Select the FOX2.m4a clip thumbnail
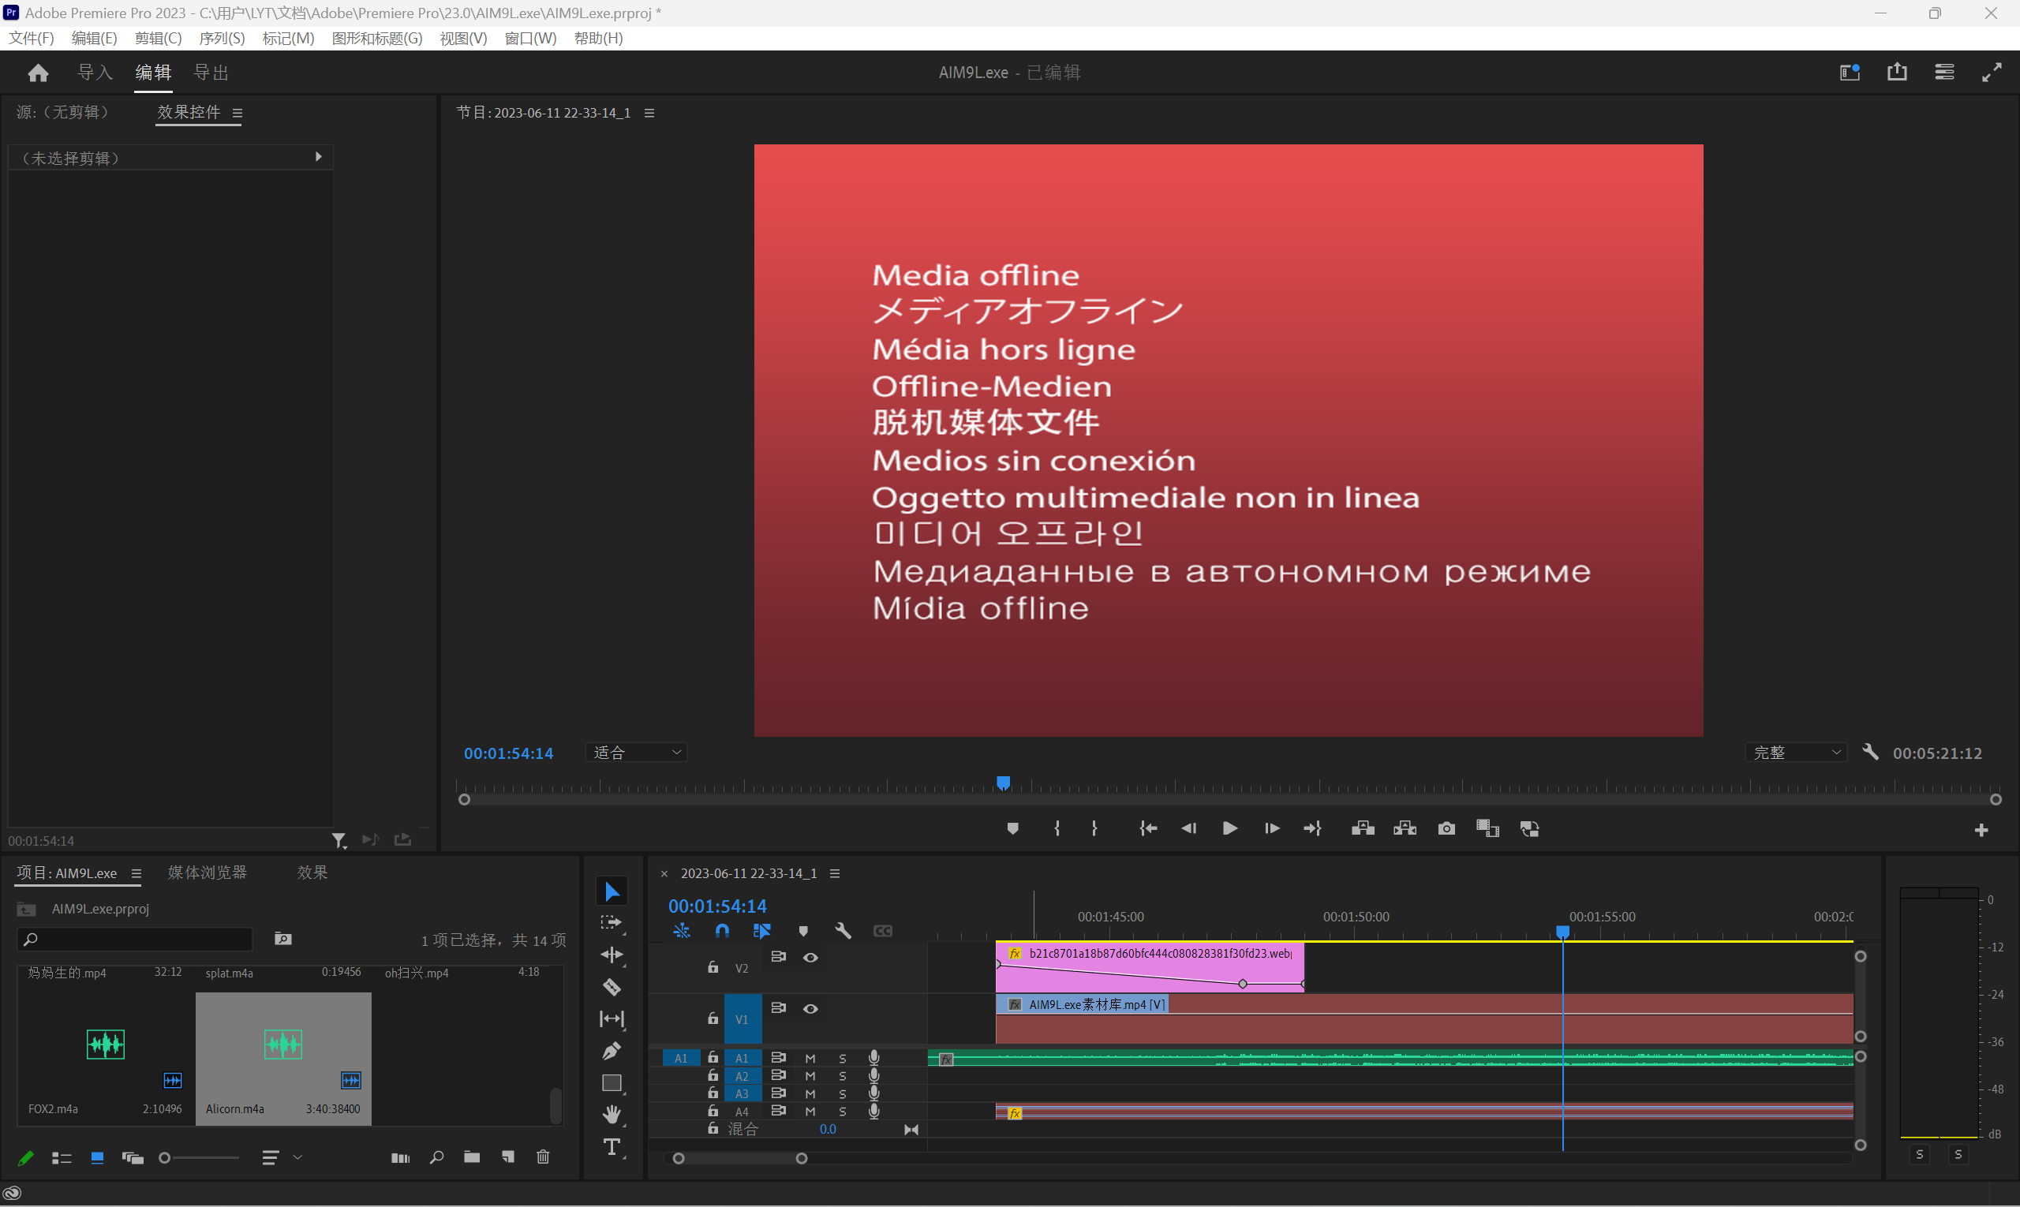 click(x=106, y=1044)
